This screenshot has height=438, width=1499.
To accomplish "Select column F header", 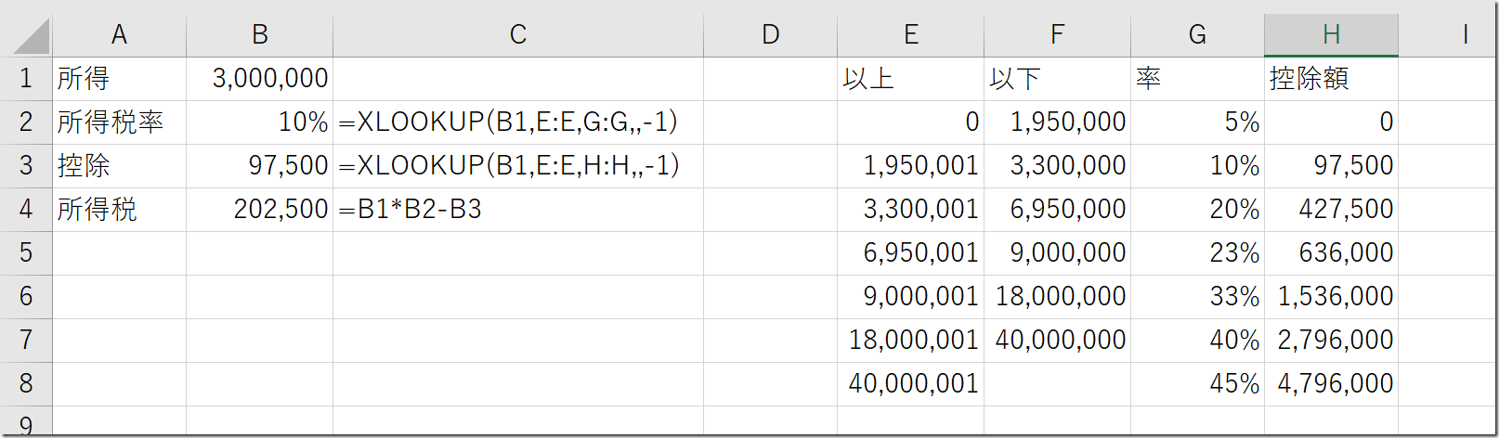I will point(1057,35).
